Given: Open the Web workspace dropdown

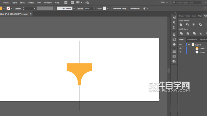Looking at the screenshot, I should [x=164, y=2].
